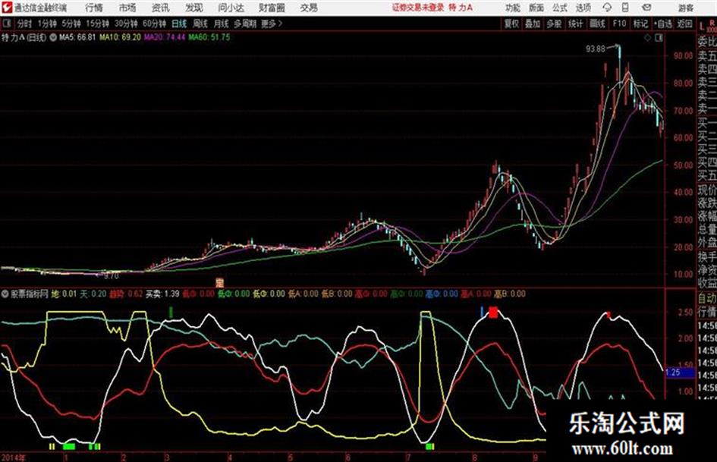Open the F10 company info
Screen dimensions: 717x462
pyautogui.click(x=619, y=24)
